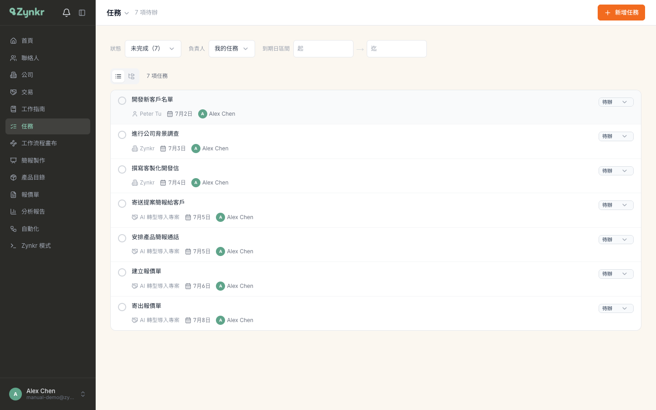
Task: Mark 建立報價單 as complete
Action: pos(122,272)
